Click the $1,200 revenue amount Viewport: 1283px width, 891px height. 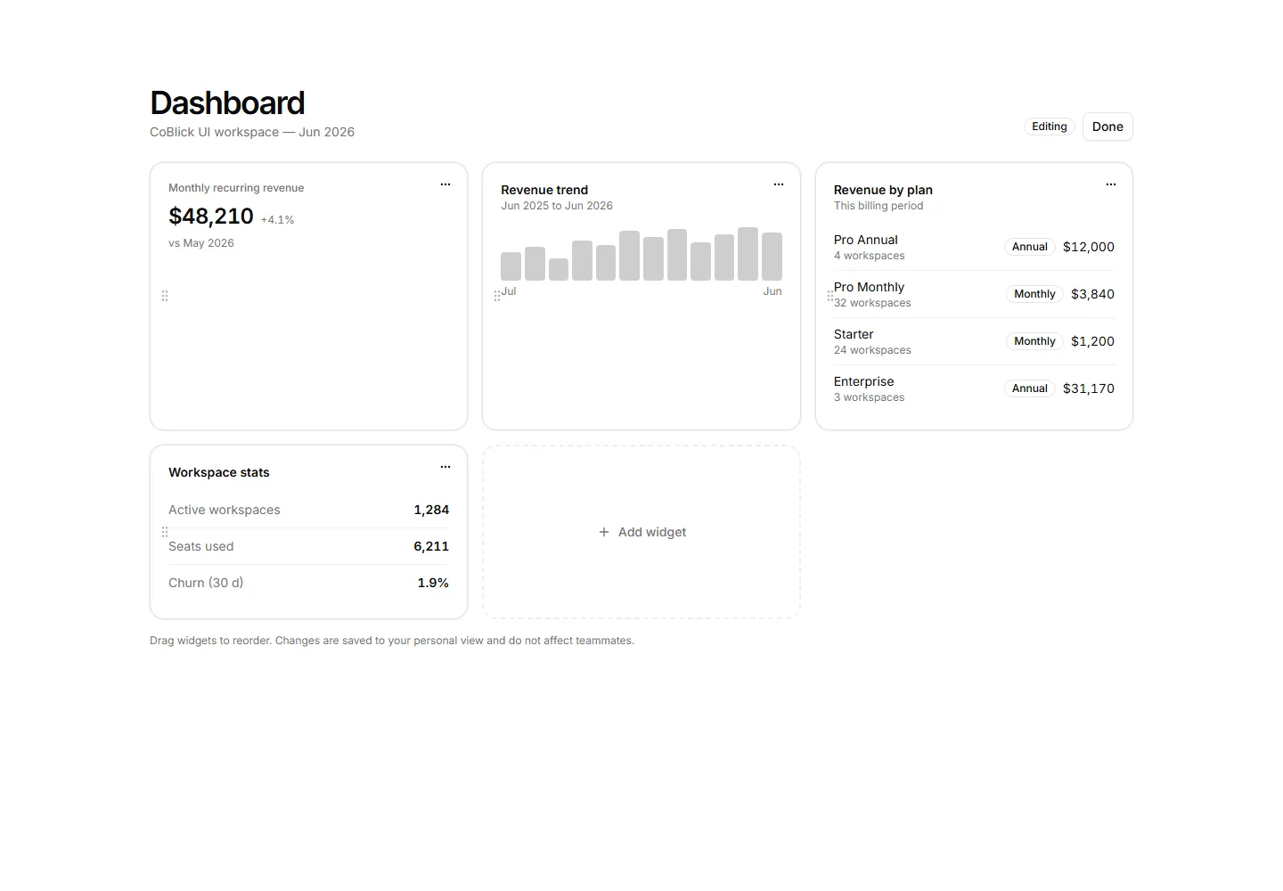pyautogui.click(x=1092, y=341)
